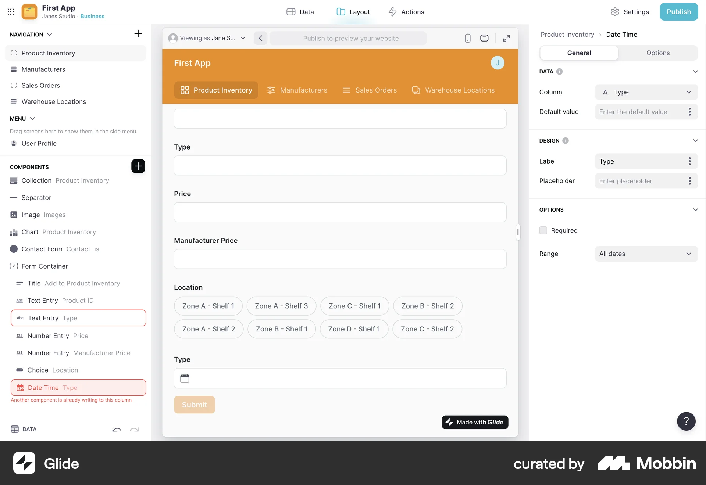Open the help question mark button
706x485 pixels.
[x=686, y=421]
